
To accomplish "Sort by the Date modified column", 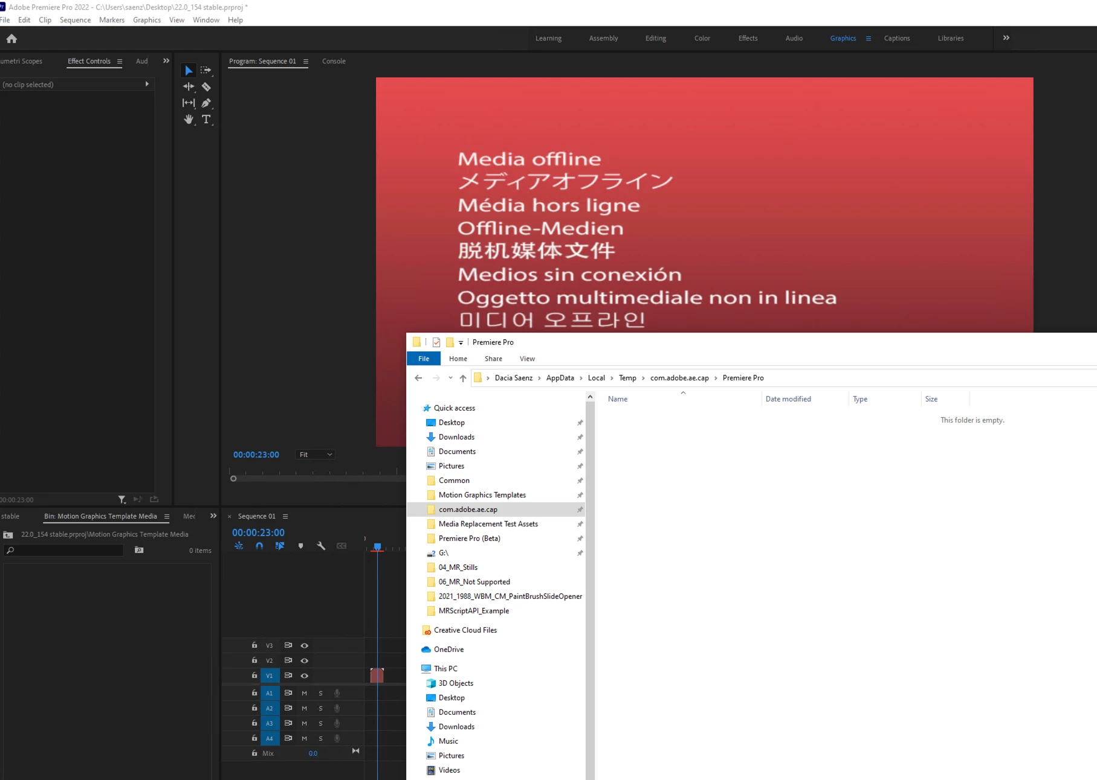I will point(788,399).
